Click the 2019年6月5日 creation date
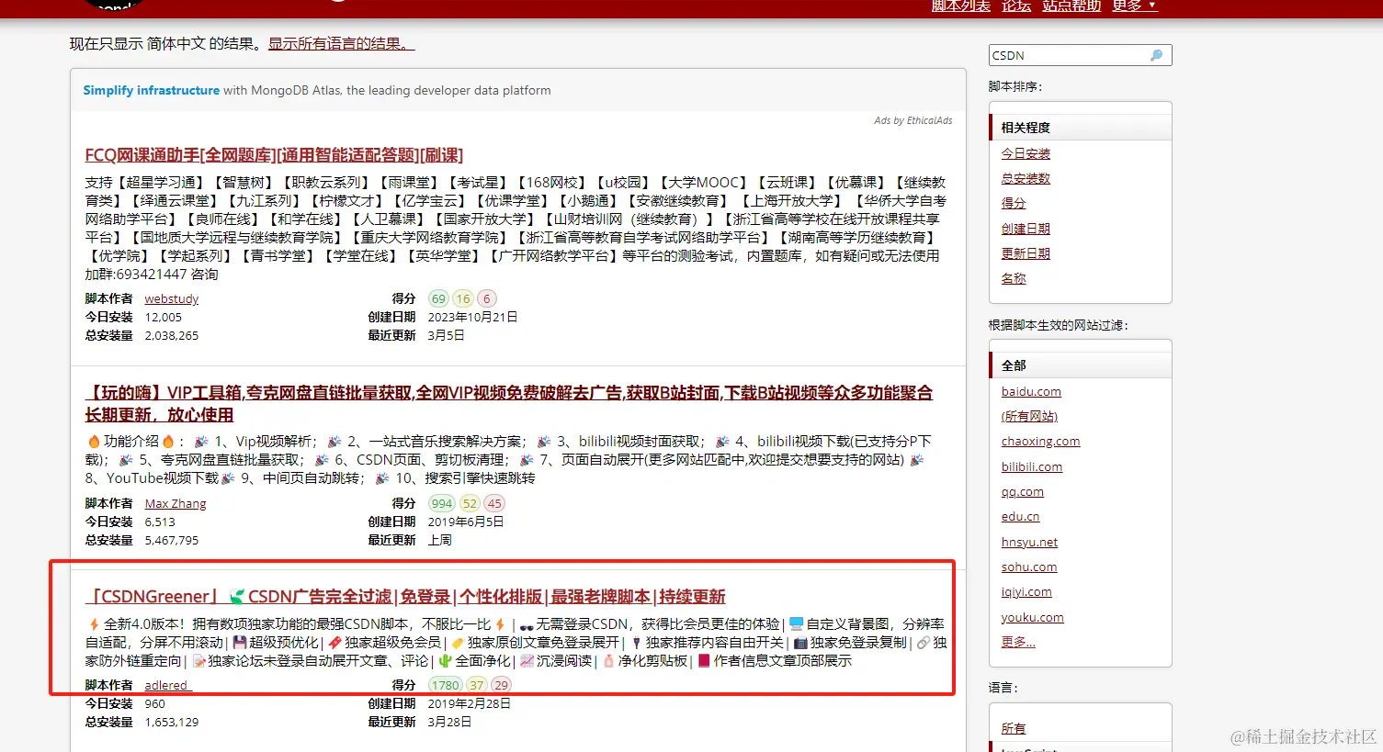Image resolution: width=1383 pixels, height=752 pixels. point(465,522)
